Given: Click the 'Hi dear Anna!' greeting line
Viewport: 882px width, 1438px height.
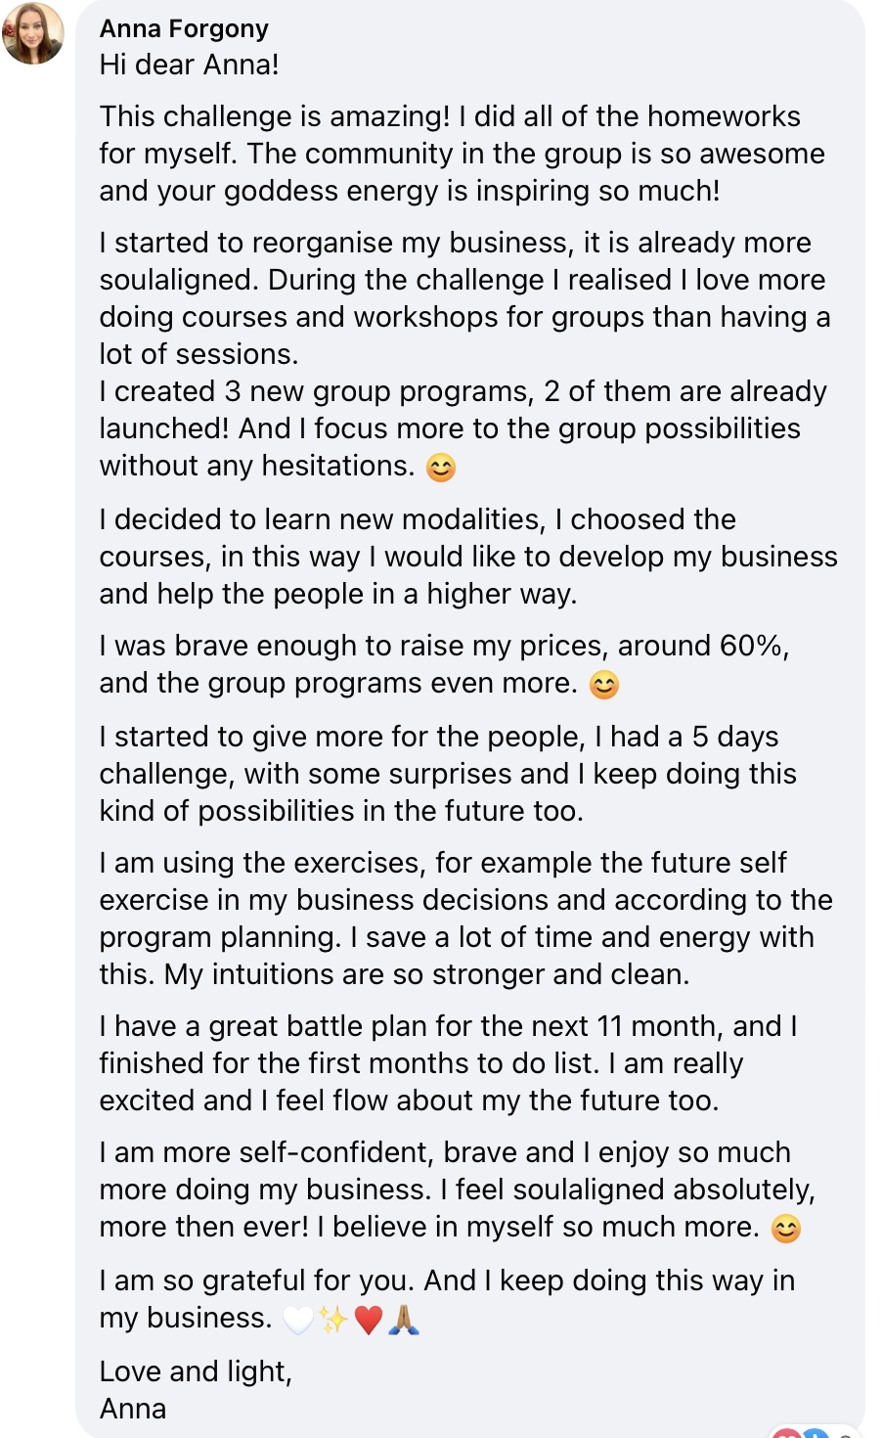Looking at the screenshot, I should tap(190, 65).
